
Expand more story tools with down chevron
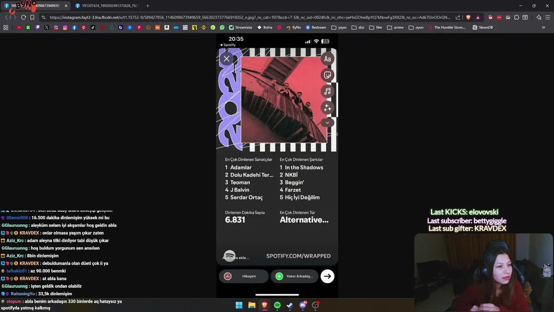pos(328,123)
